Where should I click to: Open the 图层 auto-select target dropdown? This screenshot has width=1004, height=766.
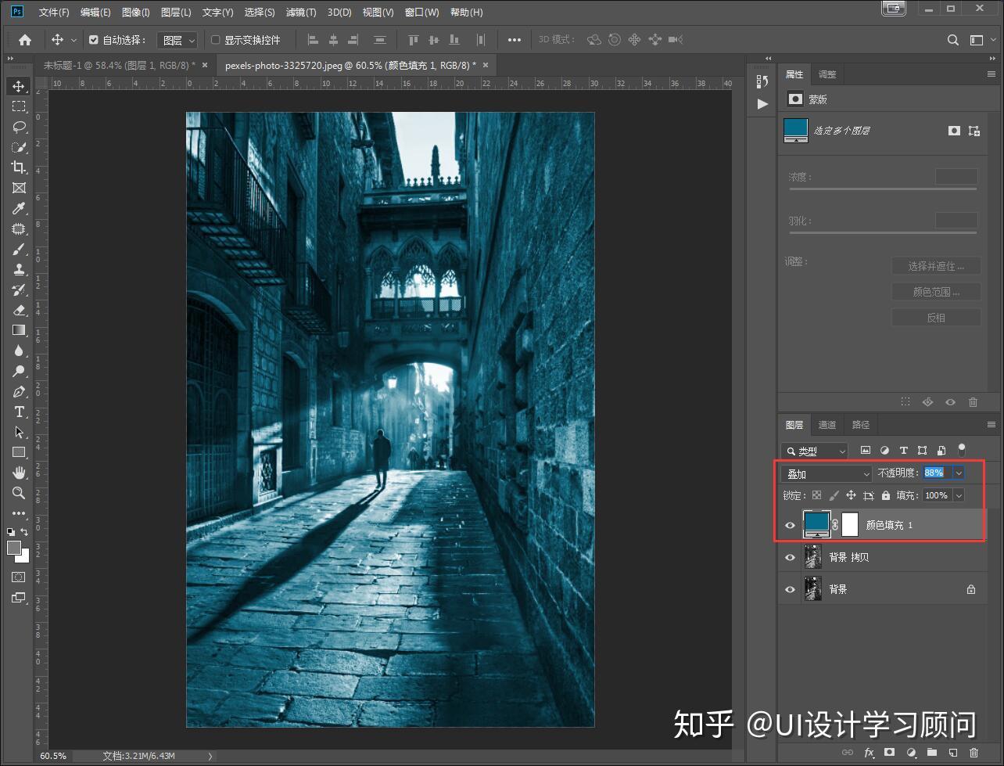[x=177, y=40]
